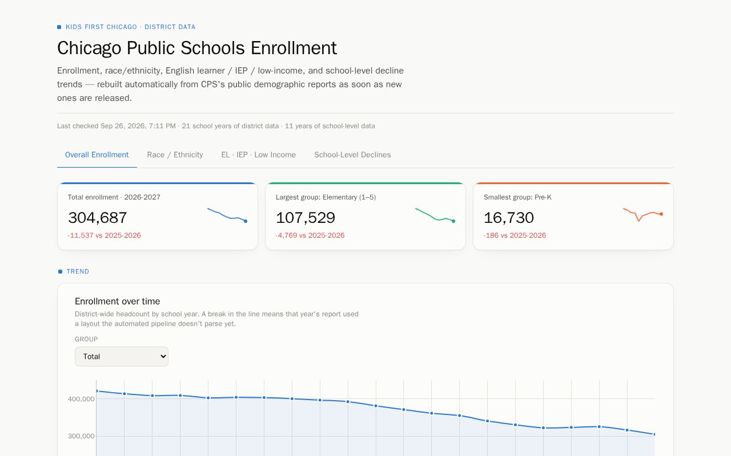The height and width of the screenshot is (456, 731).
Task: Click the Total enrollment sparkline chart
Action: point(227,215)
